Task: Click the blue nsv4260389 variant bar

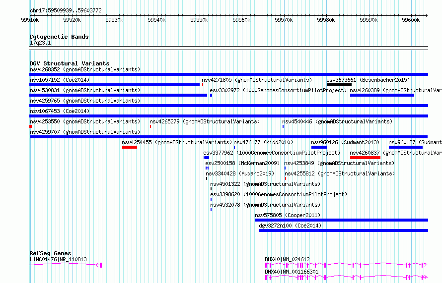Action: click(x=382, y=95)
